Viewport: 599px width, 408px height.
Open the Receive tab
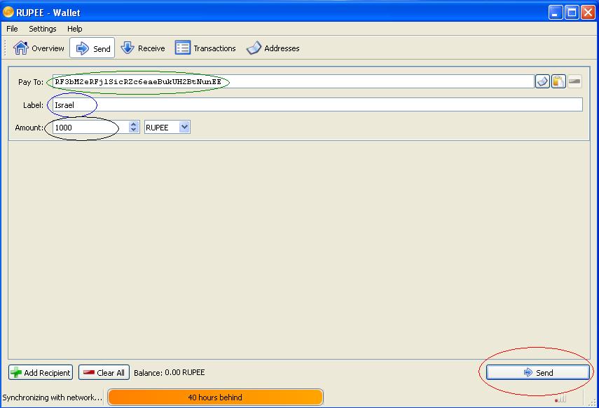tap(143, 48)
